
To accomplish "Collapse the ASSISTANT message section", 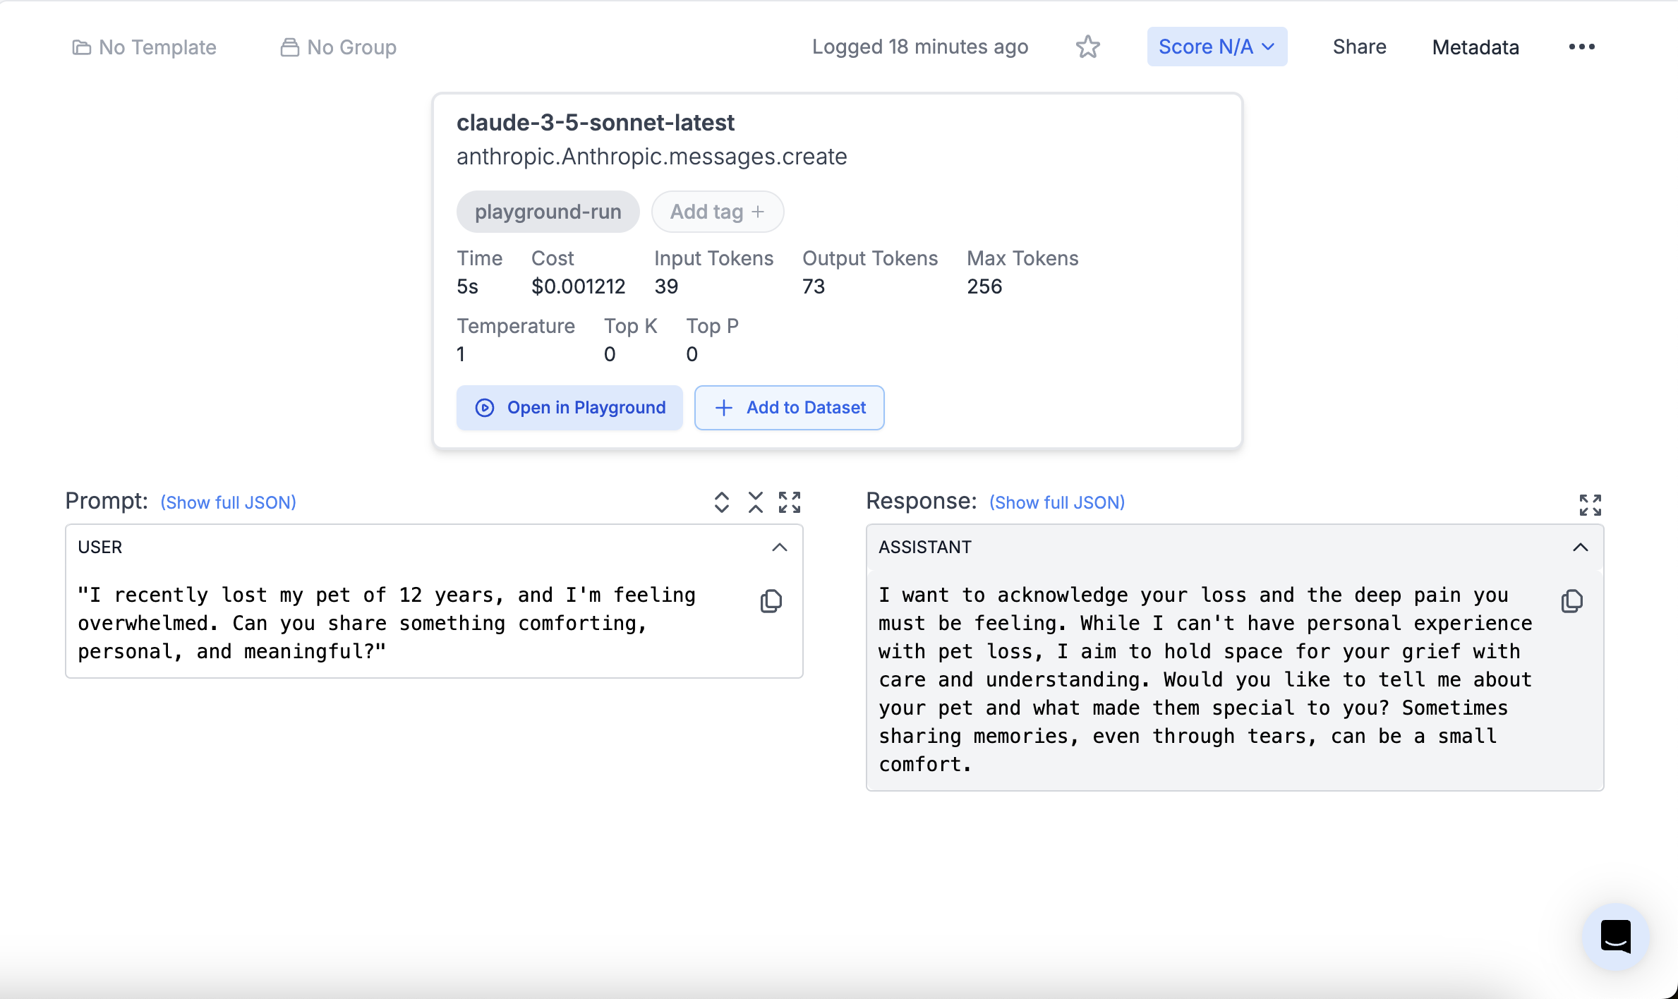I will tap(1580, 547).
